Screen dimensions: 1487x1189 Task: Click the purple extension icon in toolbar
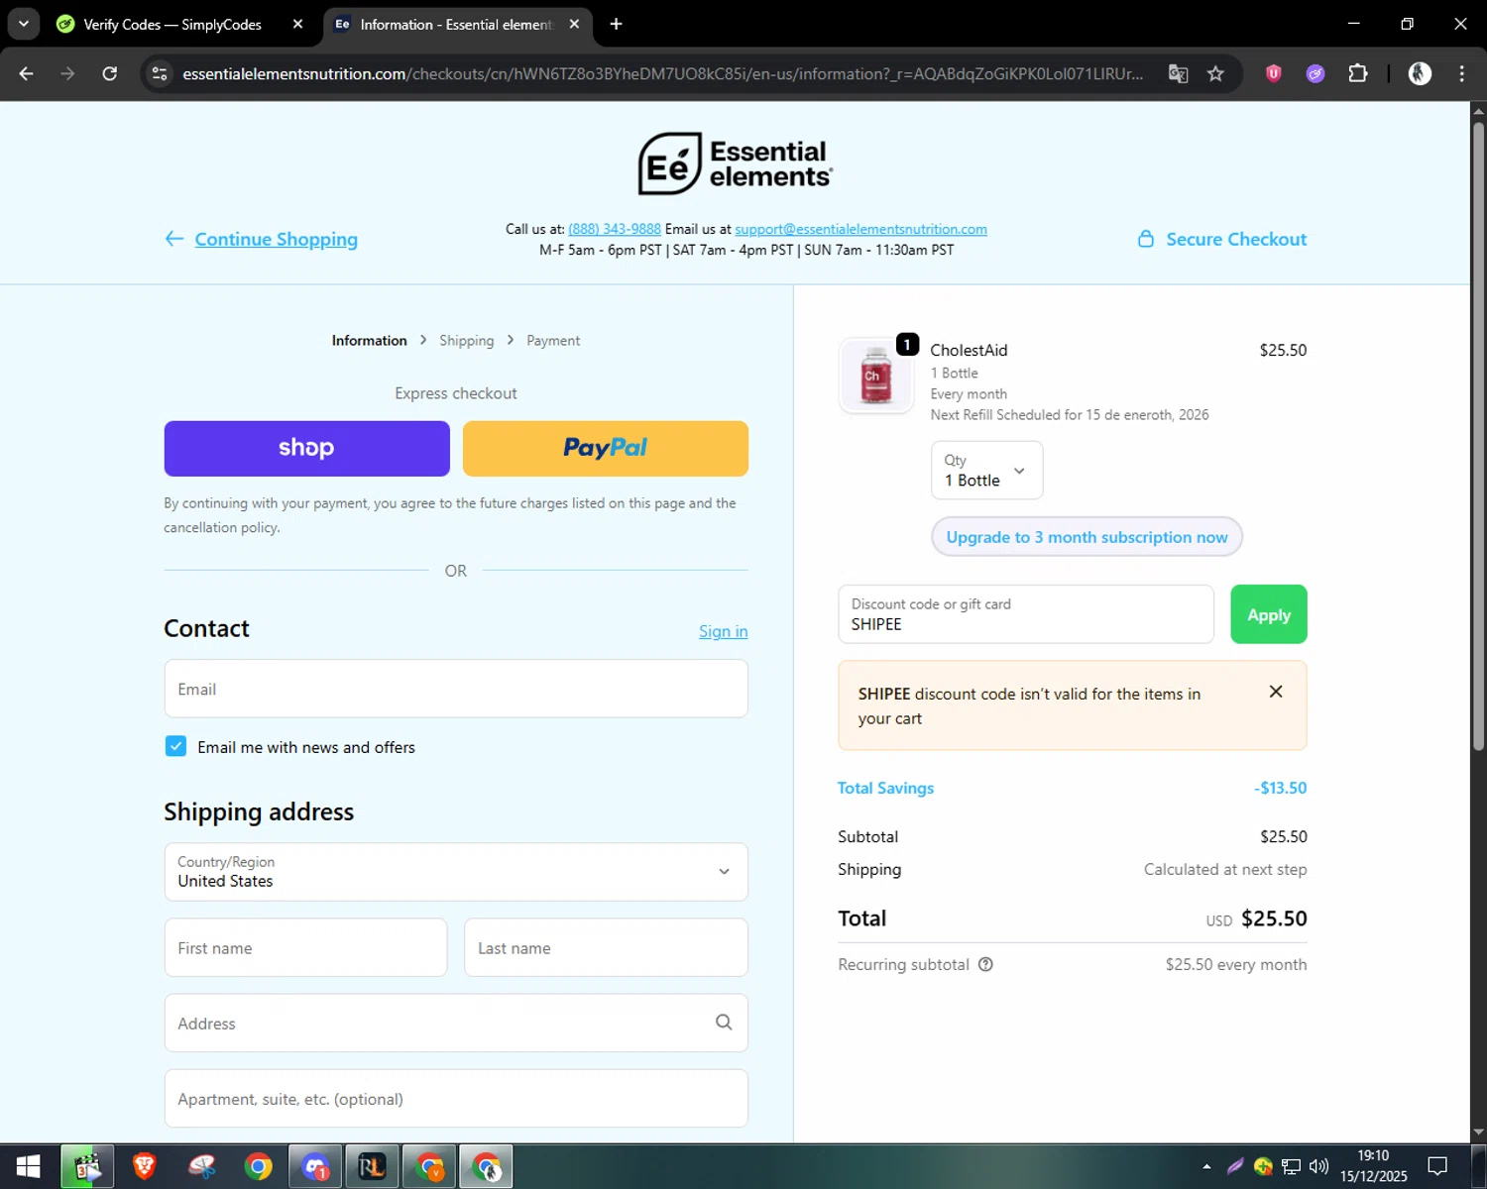click(1315, 73)
